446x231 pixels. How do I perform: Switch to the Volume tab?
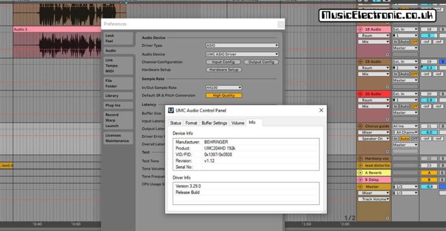point(238,123)
